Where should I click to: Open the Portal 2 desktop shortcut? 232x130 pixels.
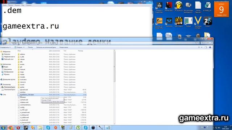pos(208,22)
